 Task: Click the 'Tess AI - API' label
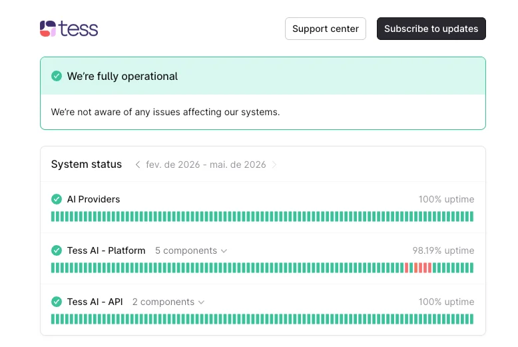[x=95, y=302]
